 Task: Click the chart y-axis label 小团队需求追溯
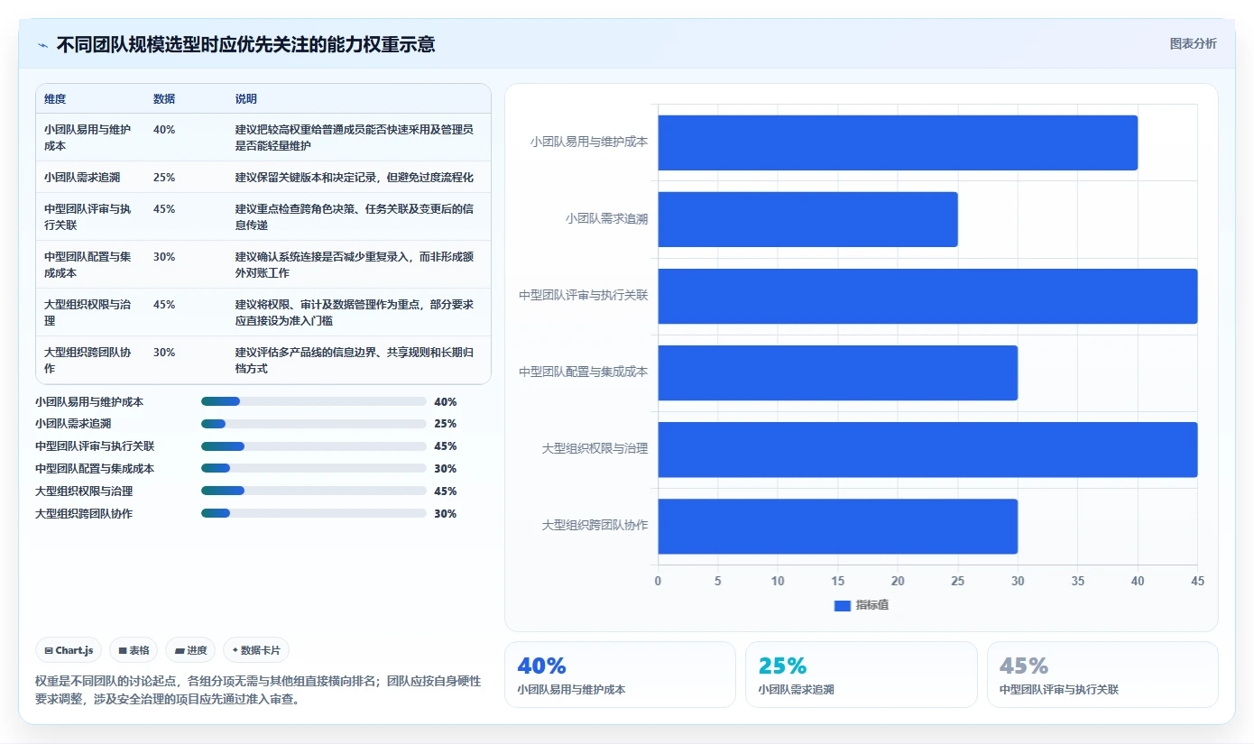[606, 219]
